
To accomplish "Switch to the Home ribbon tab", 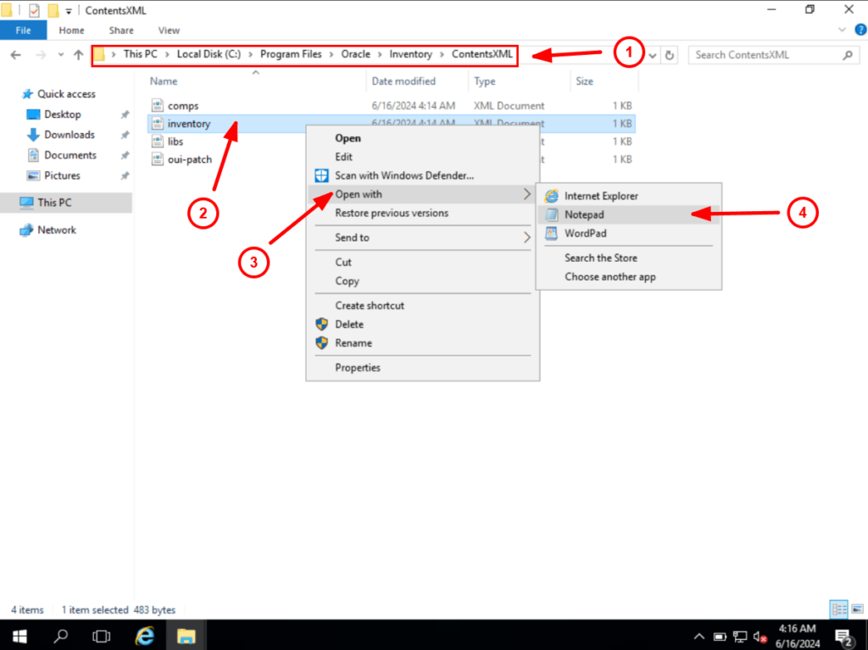I will pyautogui.click(x=71, y=31).
